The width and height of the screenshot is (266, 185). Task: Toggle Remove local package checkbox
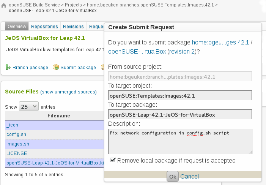tap(113, 160)
